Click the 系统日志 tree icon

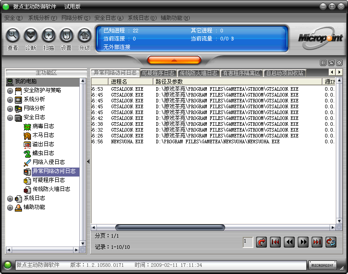click(x=18, y=199)
